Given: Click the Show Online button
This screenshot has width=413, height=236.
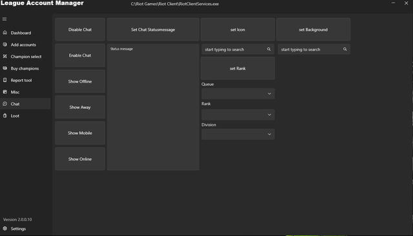Looking at the screenshot, I should point(80,159).
